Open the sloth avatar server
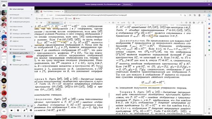 [x=4, y=99]
